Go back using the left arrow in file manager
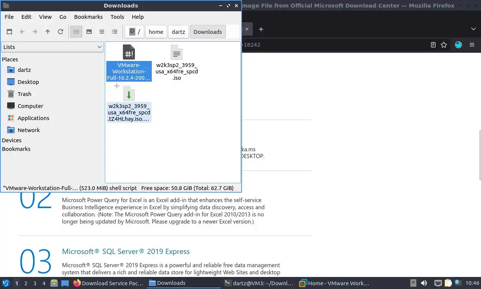481x289 pixels. 22,32
